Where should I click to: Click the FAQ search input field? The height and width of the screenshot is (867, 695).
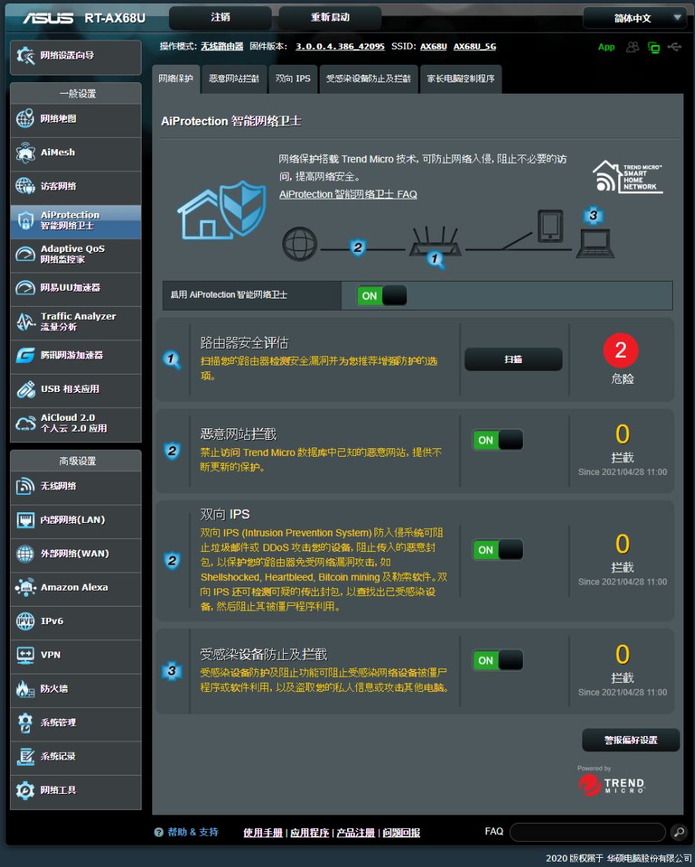coord(587,832)
